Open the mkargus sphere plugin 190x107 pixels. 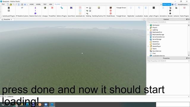pos(45,8)
